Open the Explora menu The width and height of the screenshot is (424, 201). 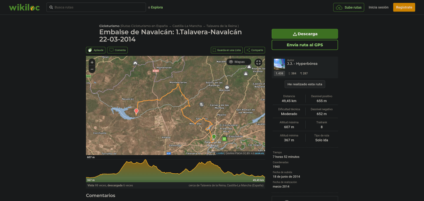[156, 7]
